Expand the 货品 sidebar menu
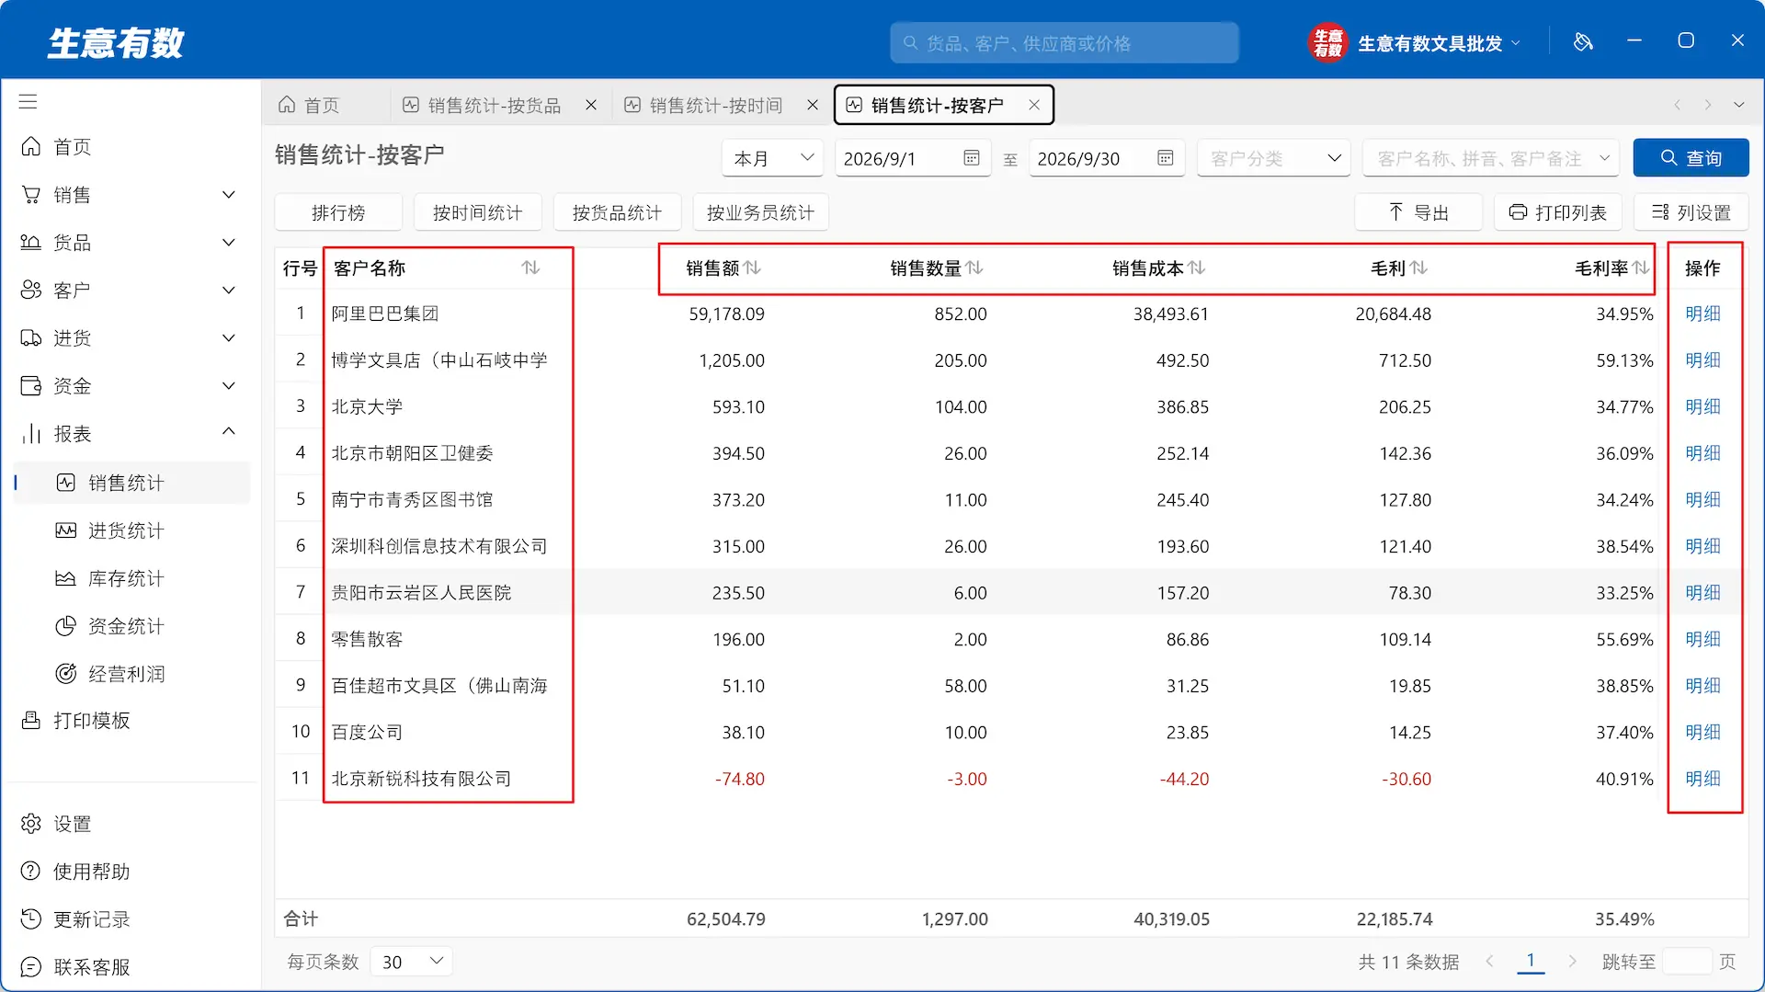Screen dimensions: 1765x992 (x=229, y=243)
